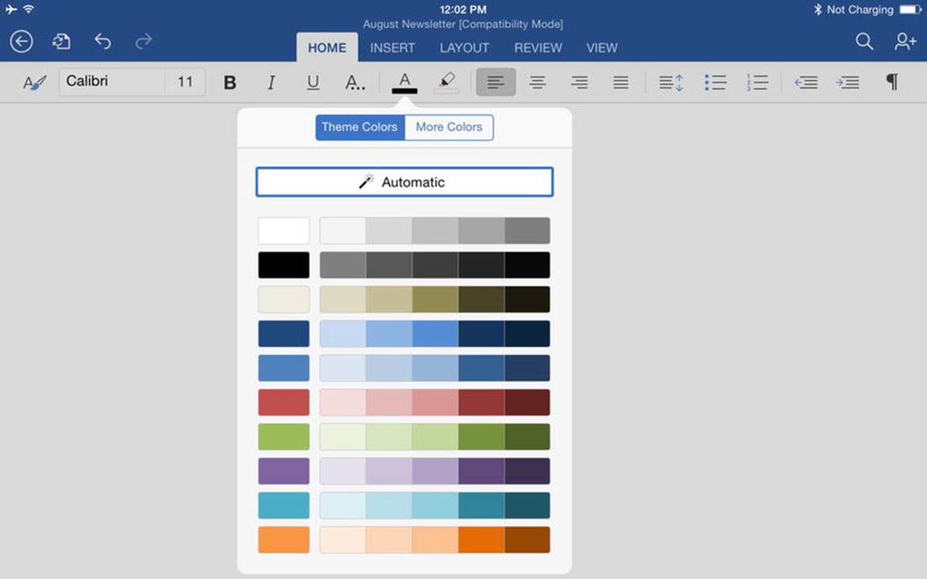Click the Automatic color button

pos(404,182)
